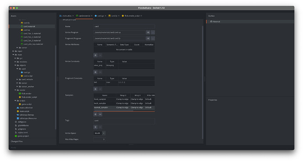Switch to the flick.render_script tab
303x161 pixels.
(x=132, y=16)
